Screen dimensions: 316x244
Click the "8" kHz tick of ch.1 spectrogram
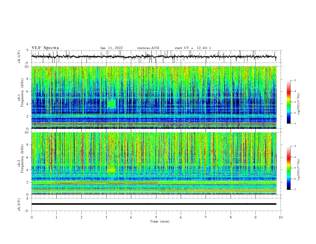(28, 79)
